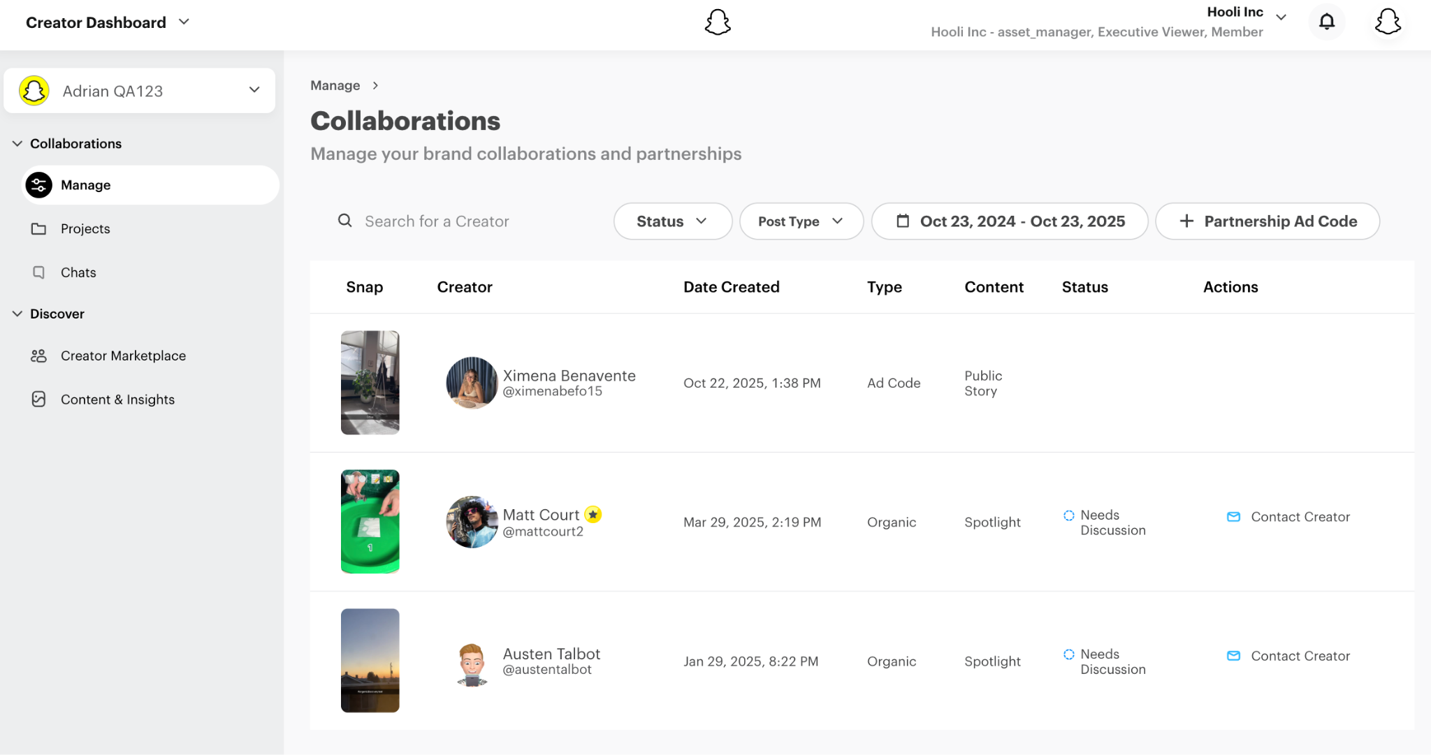Open Austen Talbot's Bitmoji avatar
Viewport: 1431px width, 755px height.
point(472,664)
